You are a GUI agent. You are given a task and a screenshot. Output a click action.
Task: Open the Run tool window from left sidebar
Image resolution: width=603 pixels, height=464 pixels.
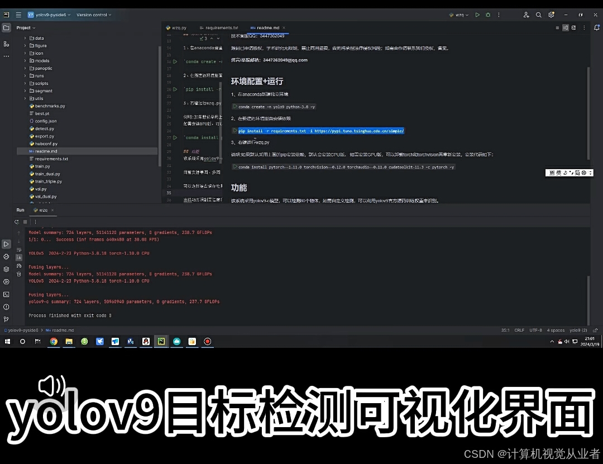click(6, 244)
